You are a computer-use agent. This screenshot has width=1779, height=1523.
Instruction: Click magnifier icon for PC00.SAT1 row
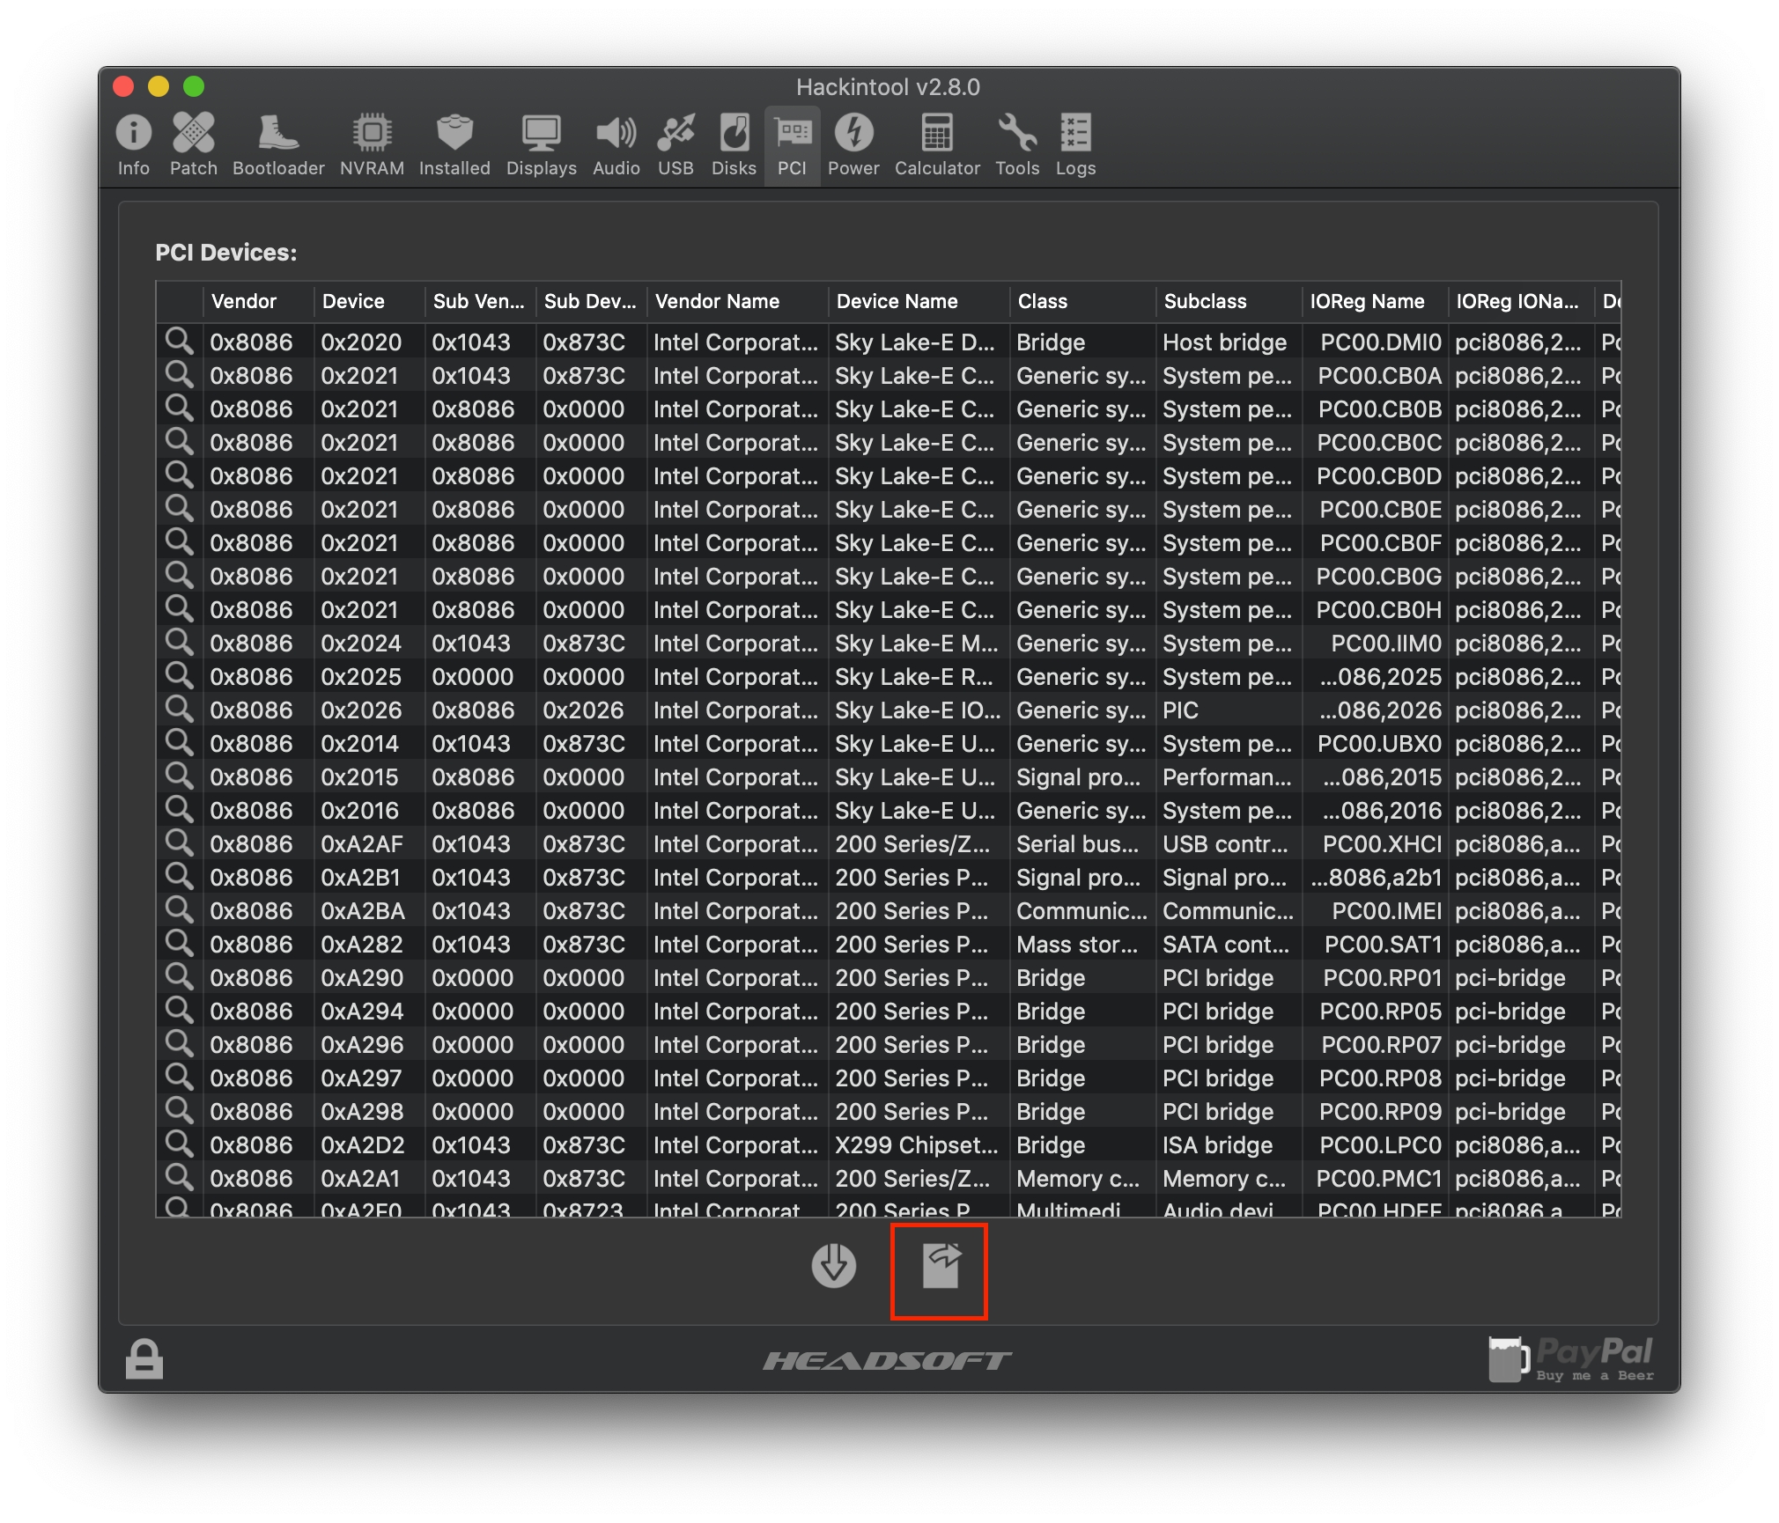(x=180, y=944)
